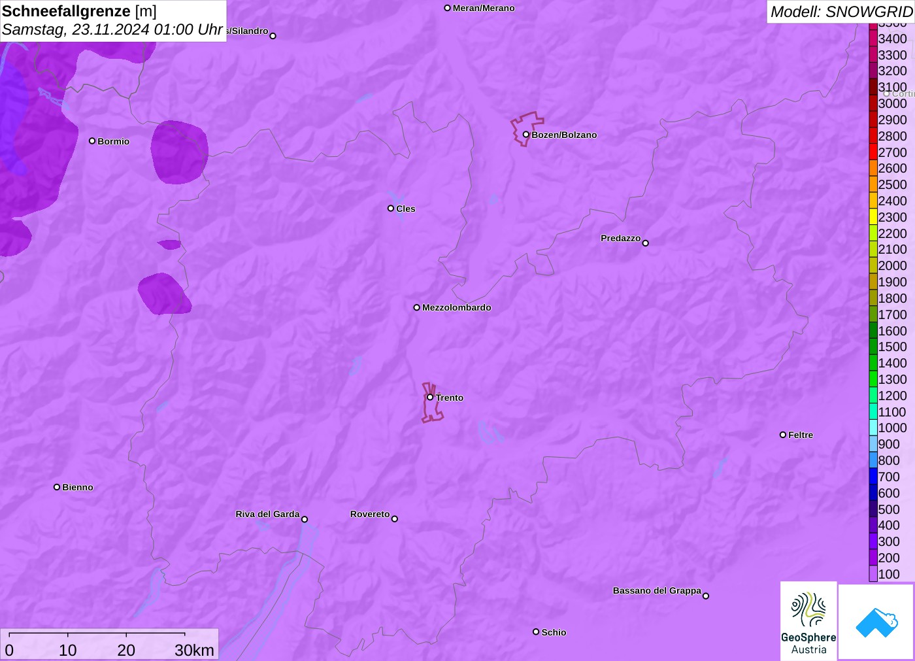Viewport: 915px width, 661px height.
Task: Click the Feltre location dot
Action: [x=783, y=435]
